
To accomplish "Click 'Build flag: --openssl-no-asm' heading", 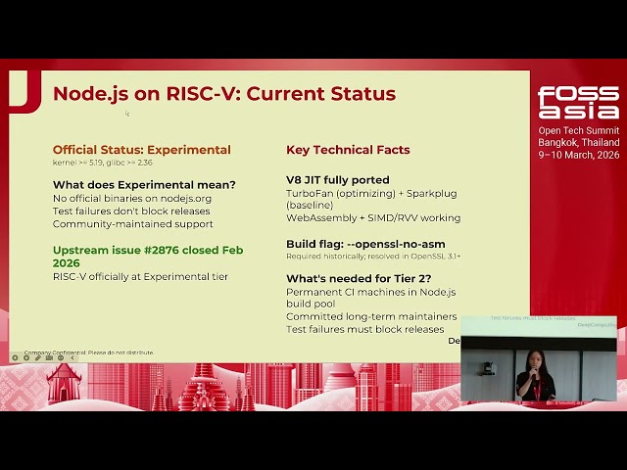I will point(365,244).
